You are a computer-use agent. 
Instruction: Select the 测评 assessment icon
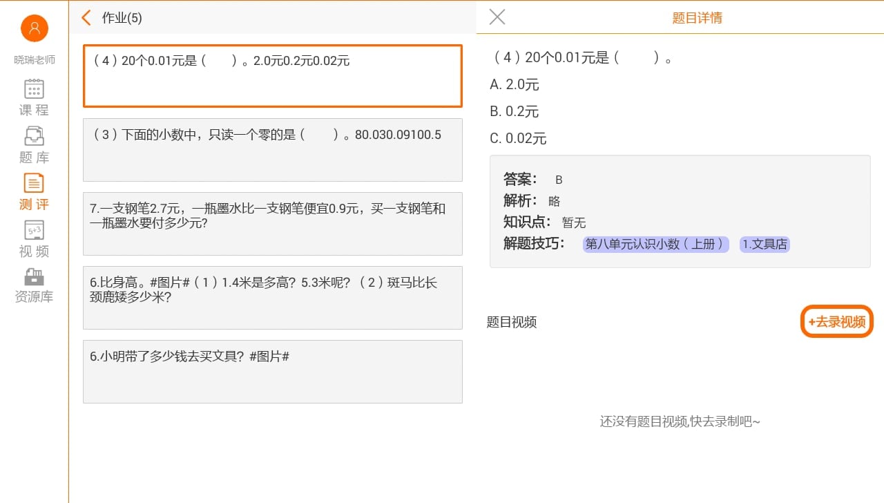34,182
